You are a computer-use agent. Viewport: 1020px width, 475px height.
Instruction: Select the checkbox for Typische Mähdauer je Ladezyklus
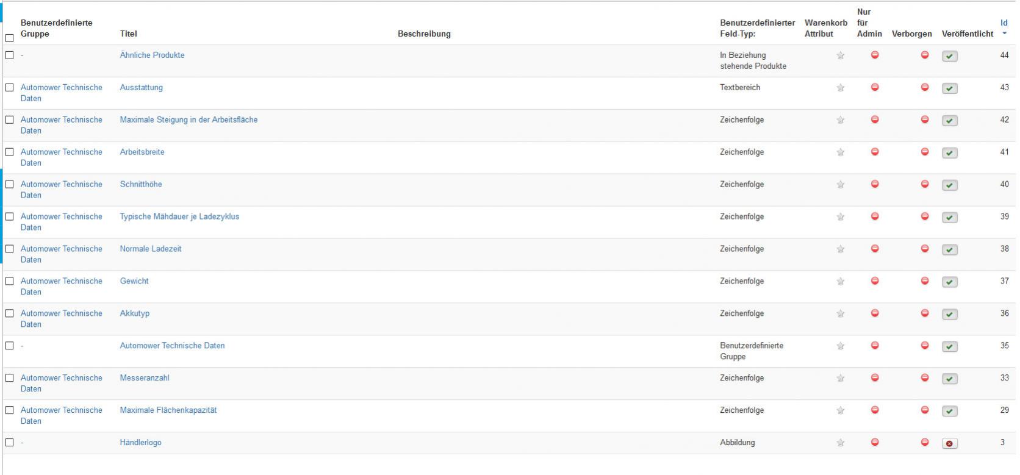pos(9,216)
